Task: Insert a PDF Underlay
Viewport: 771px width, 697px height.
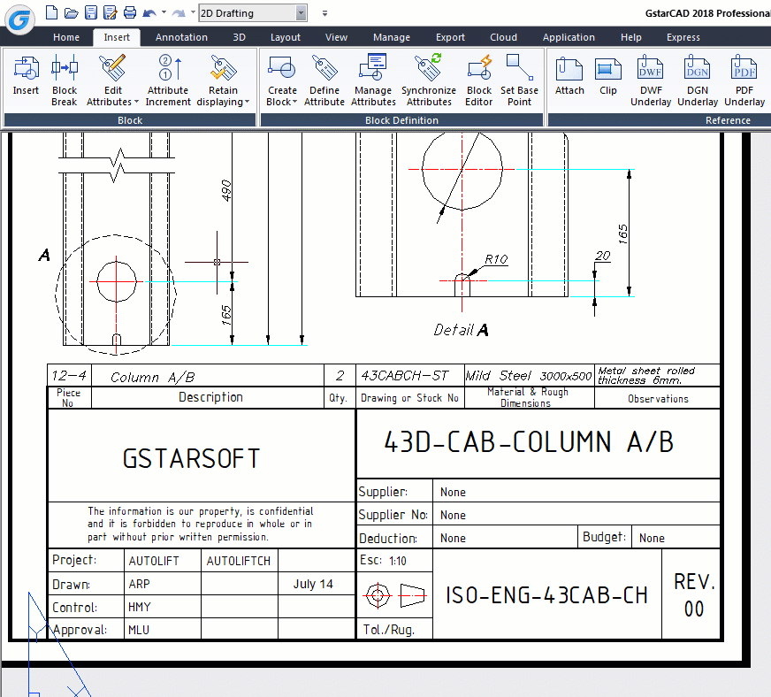Action: point(744,69)
